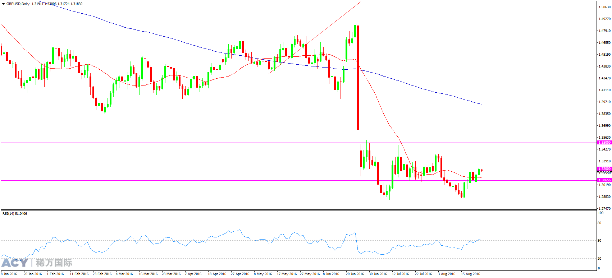Select the magenta 1.32000 price label

tap(604, 169)
